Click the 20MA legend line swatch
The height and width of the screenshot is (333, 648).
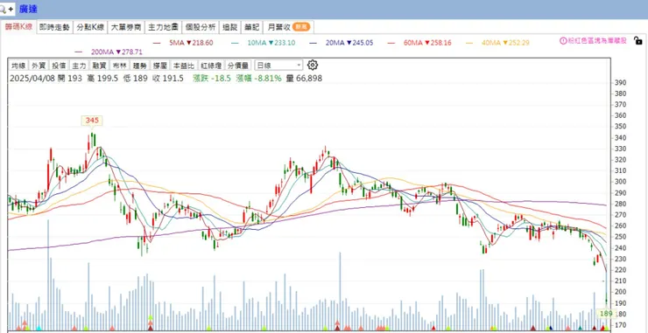pos(313,43)
